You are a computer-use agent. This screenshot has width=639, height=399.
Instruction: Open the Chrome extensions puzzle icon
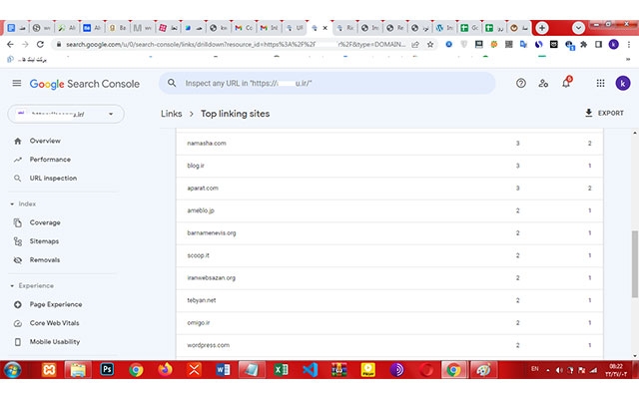pos(583,44)
